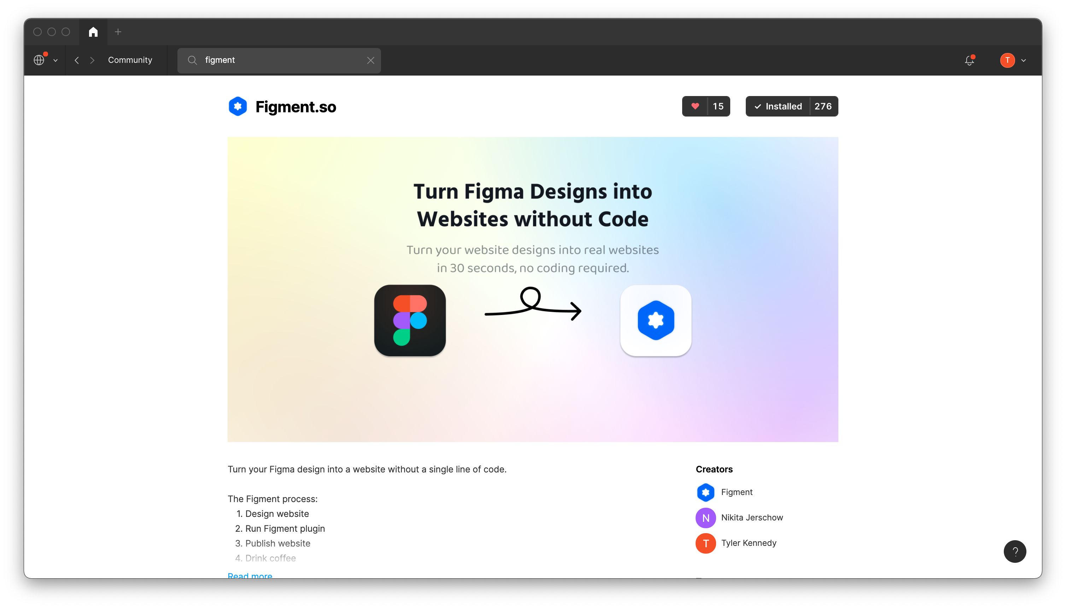Expand the account dropdown arrow
The image size is (1066, 608).
(x=1023, y=60)
